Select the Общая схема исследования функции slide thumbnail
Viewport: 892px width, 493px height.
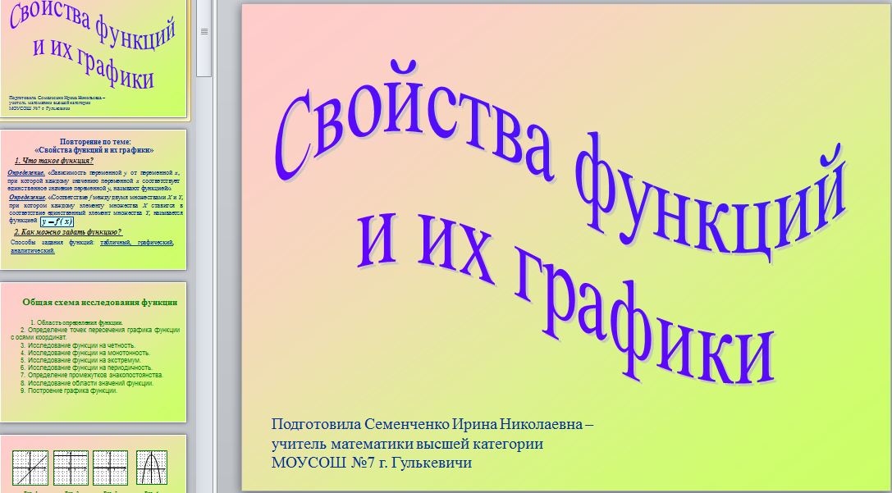click(x=94, y=352)
